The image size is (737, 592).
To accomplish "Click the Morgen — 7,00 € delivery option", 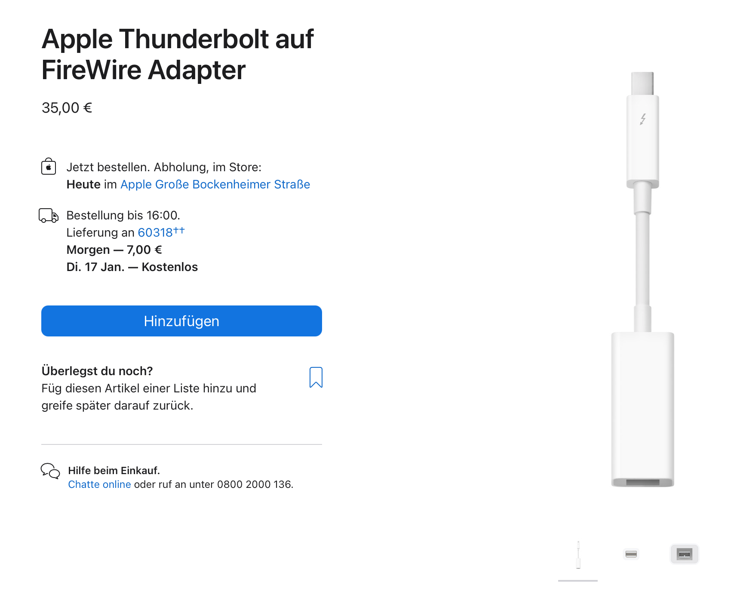I will click(x=114, y=250).
